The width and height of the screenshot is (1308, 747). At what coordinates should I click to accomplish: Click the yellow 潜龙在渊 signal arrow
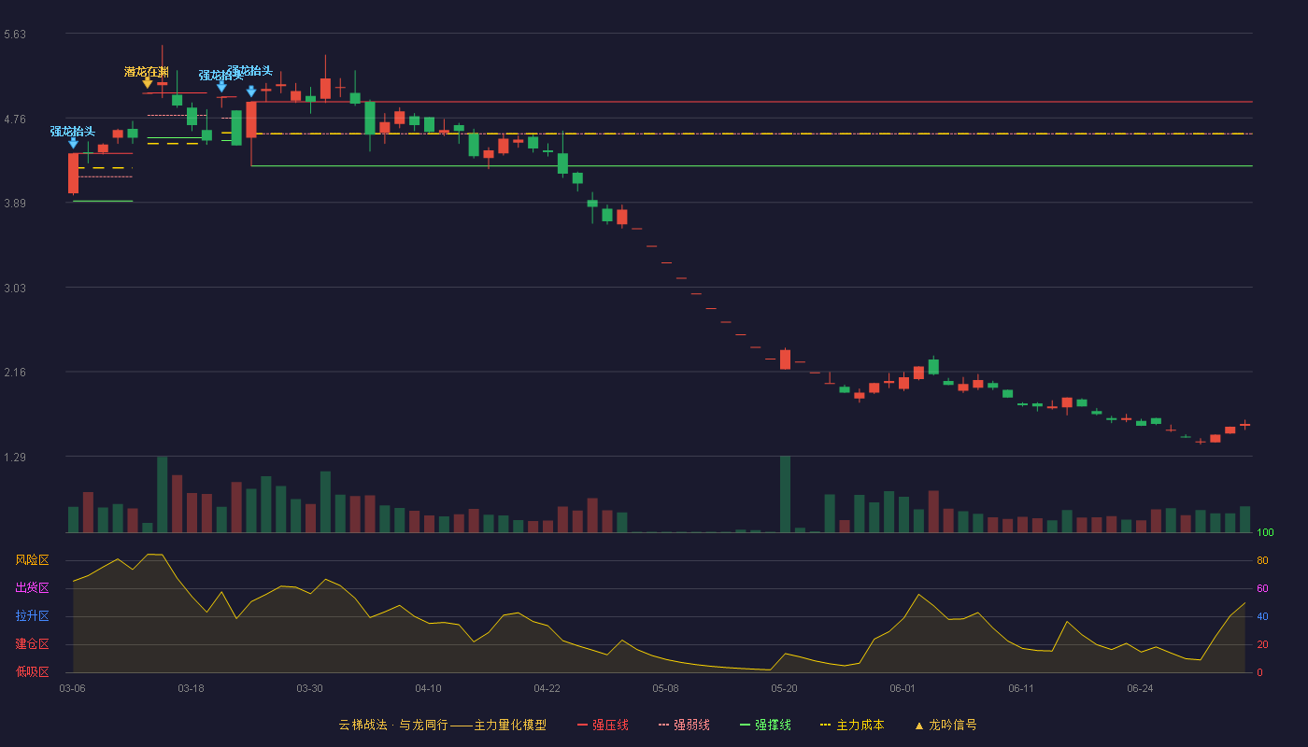(147, 83)
